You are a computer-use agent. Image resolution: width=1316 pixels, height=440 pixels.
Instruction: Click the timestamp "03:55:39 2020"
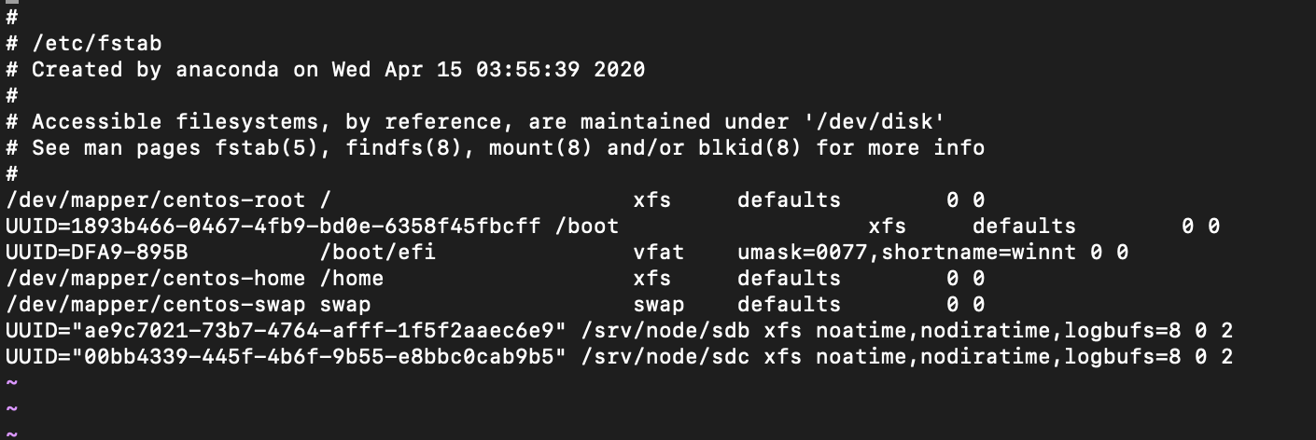[534, 70]
